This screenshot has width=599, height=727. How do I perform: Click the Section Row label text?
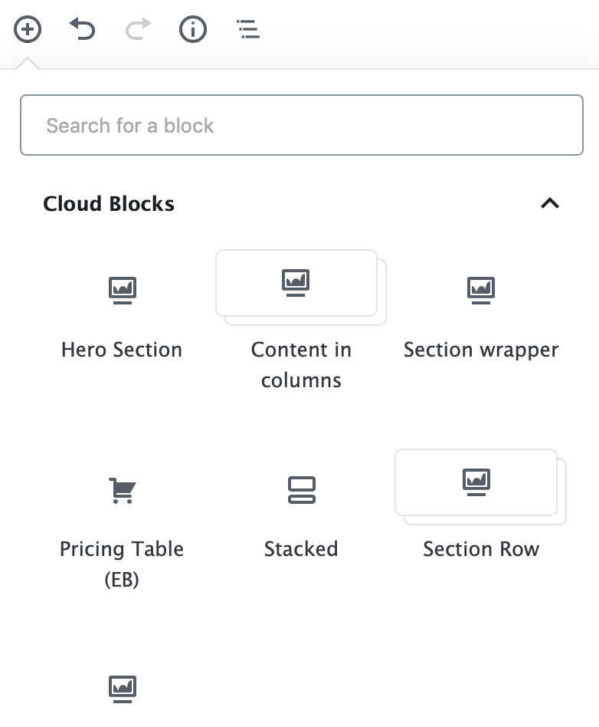481,549
